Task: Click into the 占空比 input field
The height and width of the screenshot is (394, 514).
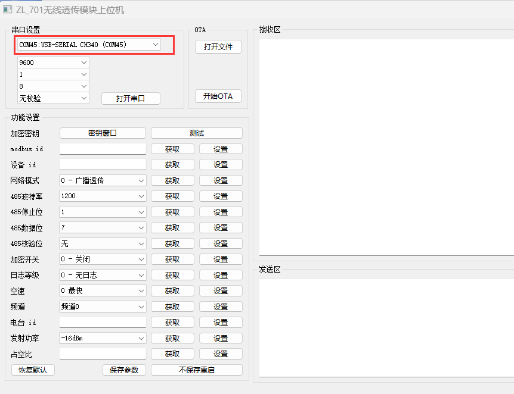Action: 103,354
